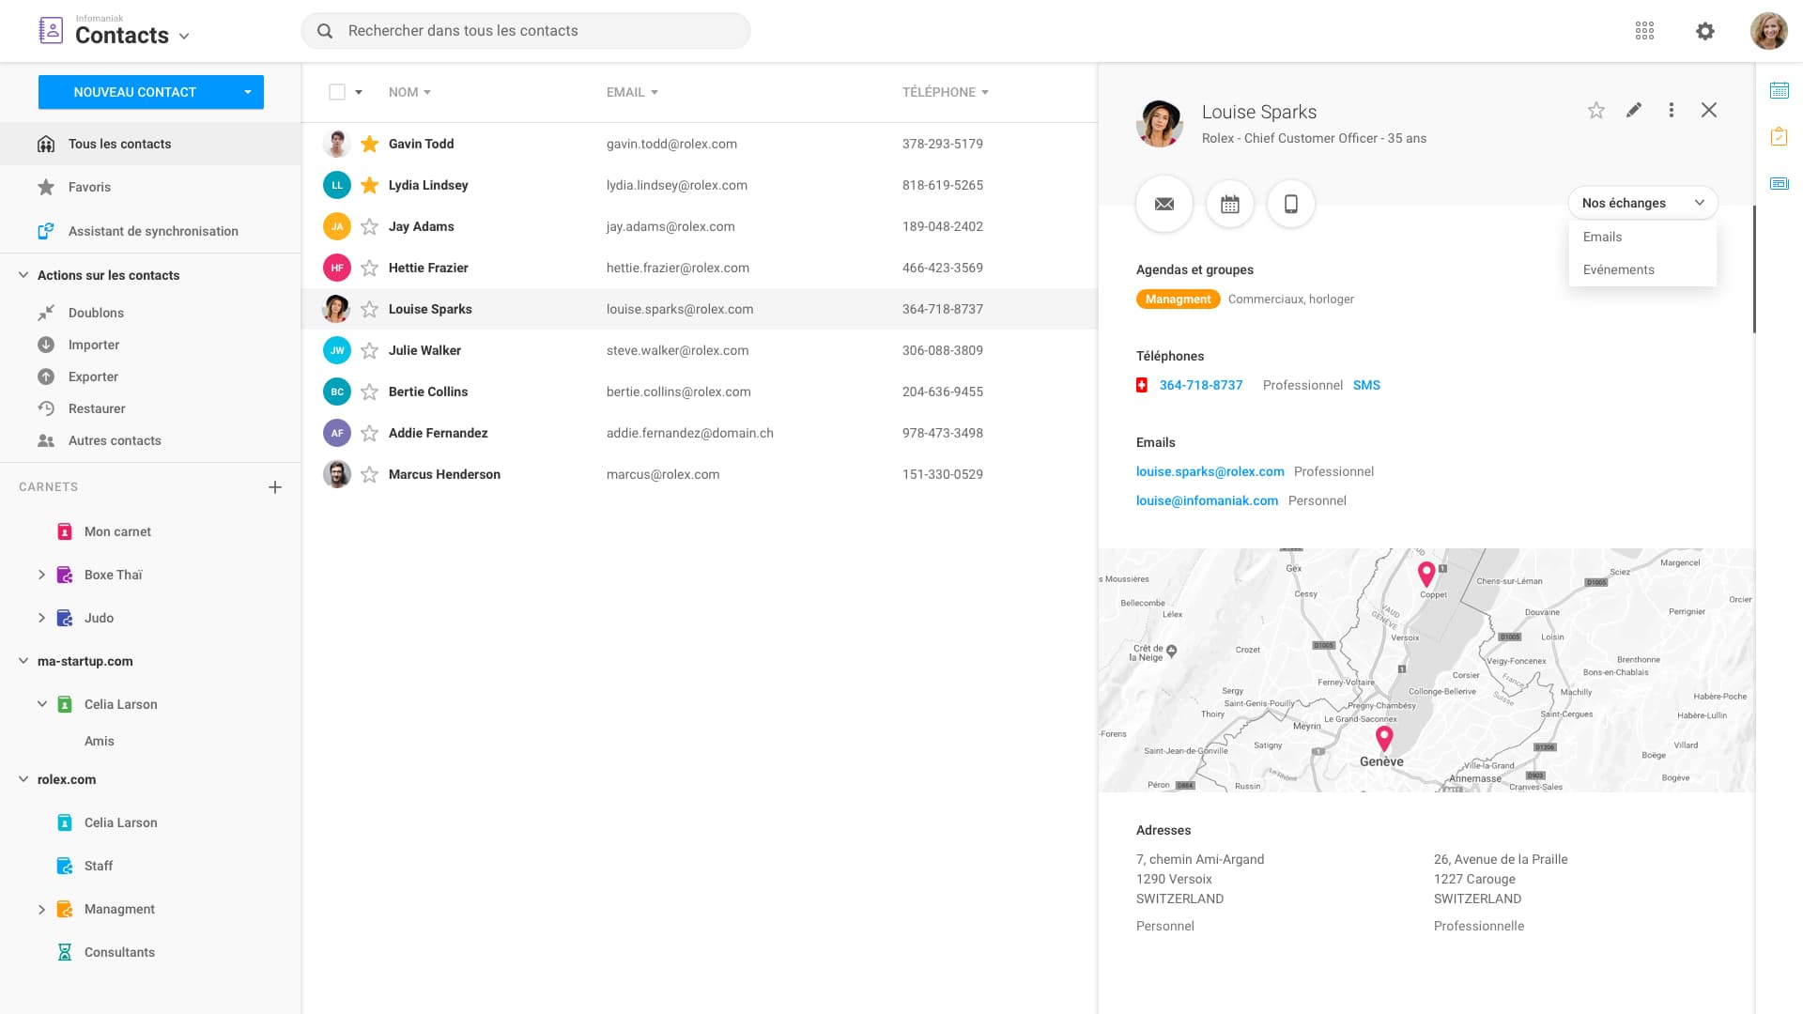
Task: Select Emails in the échanges menu
Action: [x=1602, y=237]
